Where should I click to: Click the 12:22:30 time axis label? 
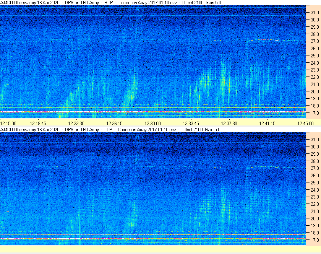coord(76,123)
